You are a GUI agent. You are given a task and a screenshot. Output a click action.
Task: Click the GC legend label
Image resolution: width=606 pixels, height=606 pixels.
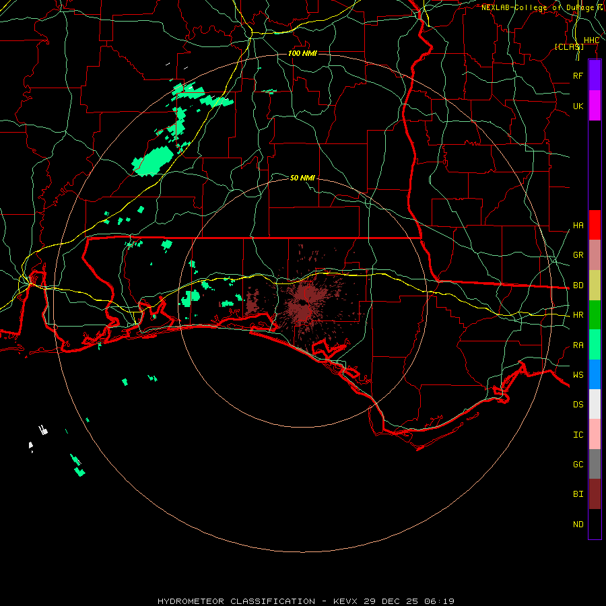pyautogui.click(x=578, y=465)
